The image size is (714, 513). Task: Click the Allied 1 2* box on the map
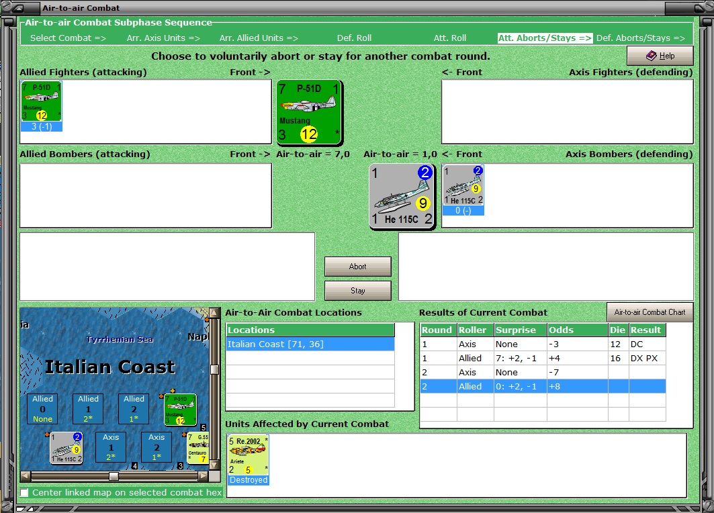[x=88, y=409]
